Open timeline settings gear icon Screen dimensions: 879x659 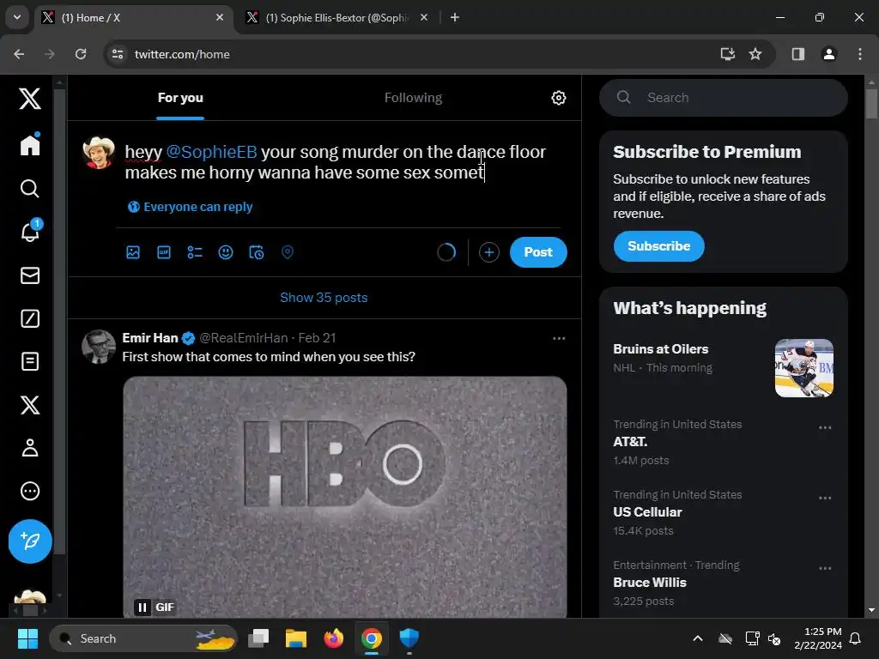click(x=558, y=98)
